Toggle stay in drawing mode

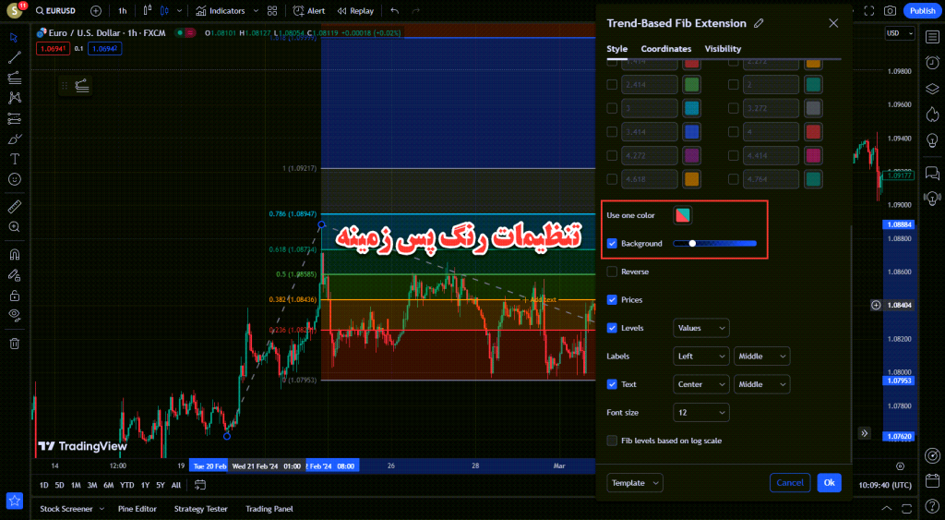(x=15, y=275)
